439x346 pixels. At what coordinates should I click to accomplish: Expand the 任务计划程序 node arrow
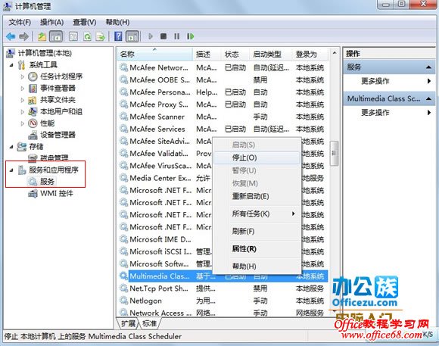[23, 76]
